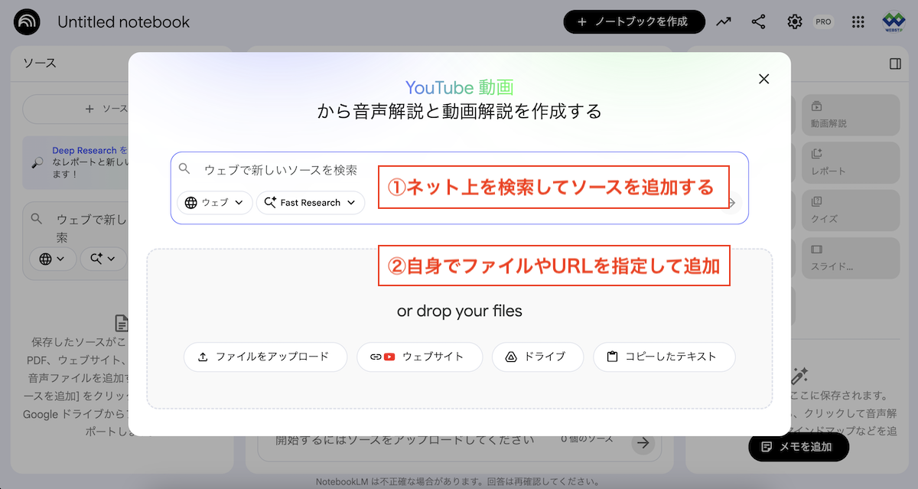Click the メモを追加 button
Screen dimensions: 918x489
coord(798,447)
